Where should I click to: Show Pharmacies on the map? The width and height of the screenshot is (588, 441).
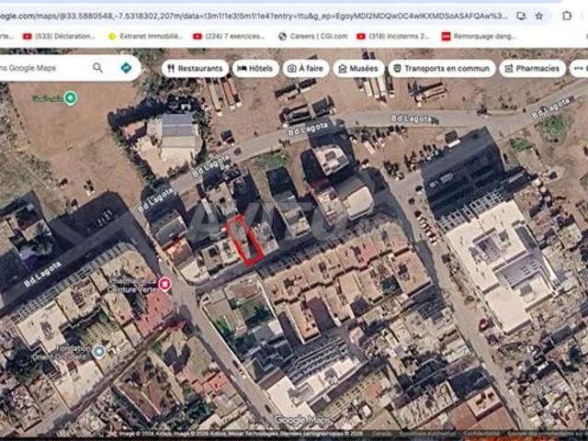(x=532, y=69)
